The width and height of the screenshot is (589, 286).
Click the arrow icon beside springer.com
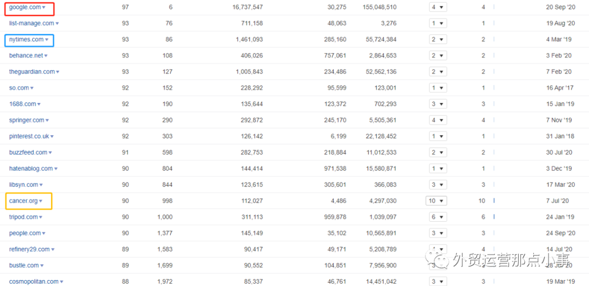[x=47, y=120]
